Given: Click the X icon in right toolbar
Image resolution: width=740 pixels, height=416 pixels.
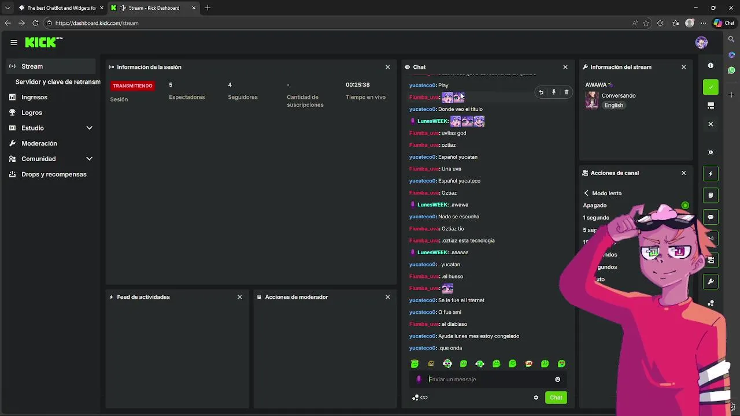Looking at the screenshot, I should click(x=711, y=124).
